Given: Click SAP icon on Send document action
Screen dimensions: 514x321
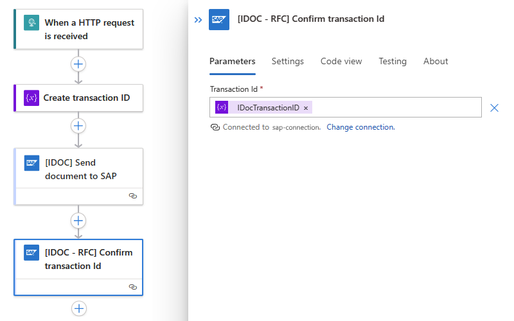Looking at the screenshot, I should [32, 163].
